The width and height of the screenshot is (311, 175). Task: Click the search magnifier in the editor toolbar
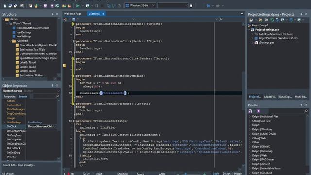click(x=221, y=19)
